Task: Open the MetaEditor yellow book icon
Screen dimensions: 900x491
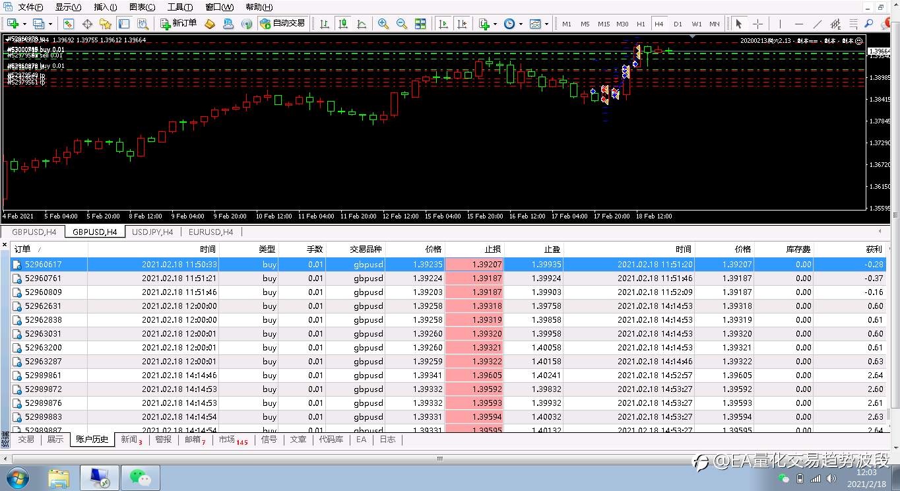Action: pyautogui.click(x=210, y=24)
